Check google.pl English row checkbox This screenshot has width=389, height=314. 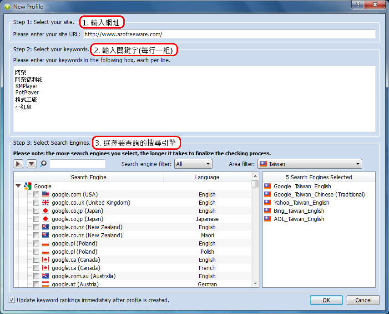(36, 244)
